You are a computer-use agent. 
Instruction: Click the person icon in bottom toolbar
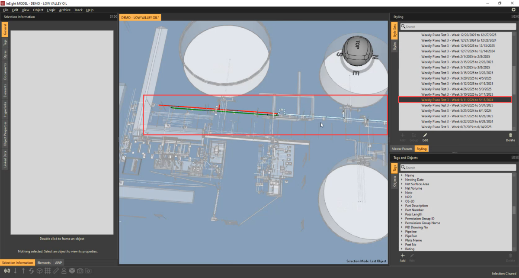click(x=64, y=271)
